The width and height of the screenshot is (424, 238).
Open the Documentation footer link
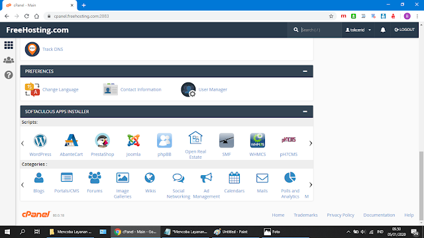379,215
